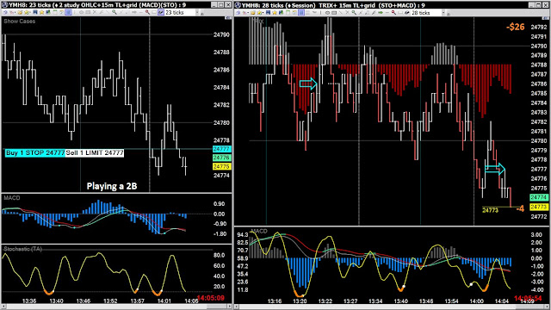This screenshot has height=310, width=551.
Task: Click green 24776 price marker on left axis
Action: (x=222, y=158)
